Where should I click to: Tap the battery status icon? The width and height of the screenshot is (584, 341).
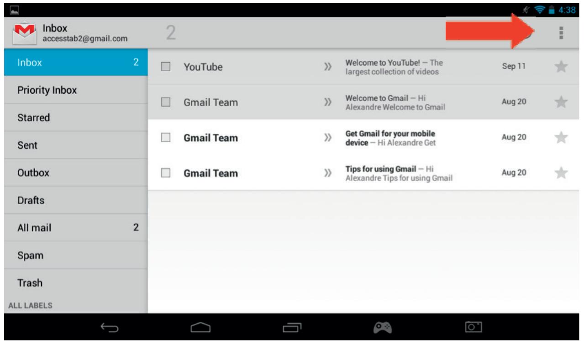pyautogui.click(x=552, y=10)
